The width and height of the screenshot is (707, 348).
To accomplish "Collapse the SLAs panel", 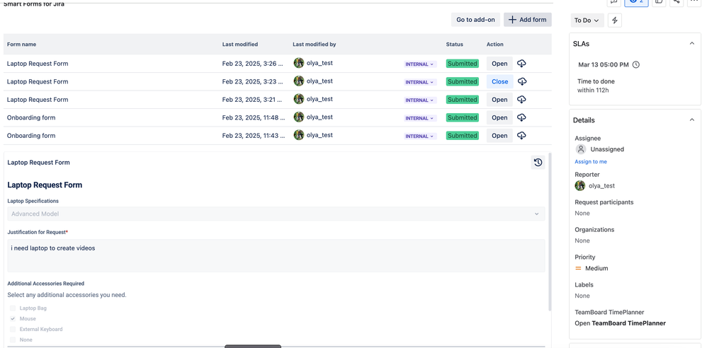I will (x=691, y=44).
